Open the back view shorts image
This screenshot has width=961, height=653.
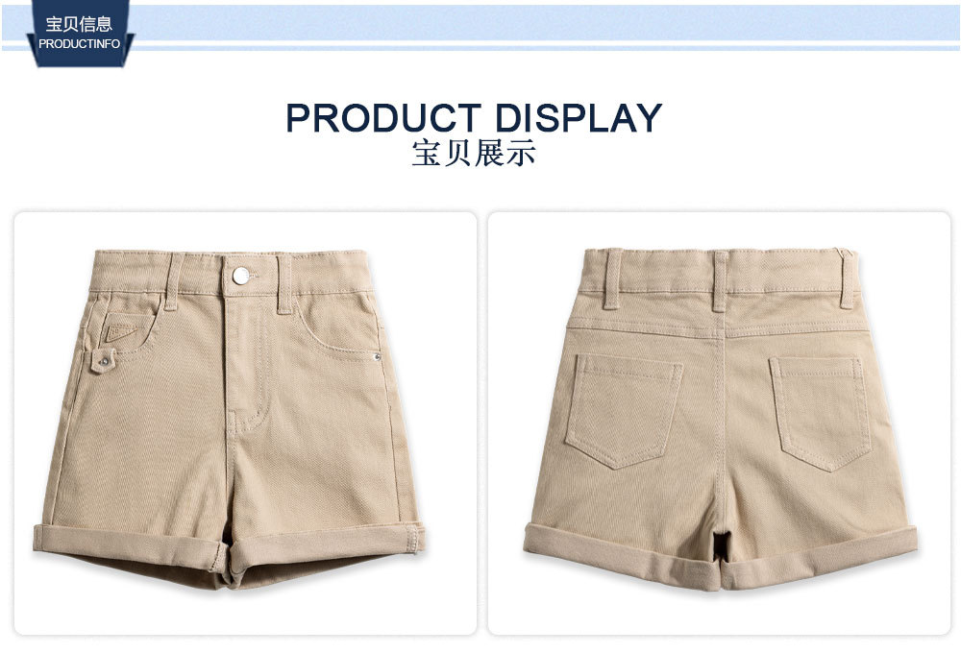[719, 423]
